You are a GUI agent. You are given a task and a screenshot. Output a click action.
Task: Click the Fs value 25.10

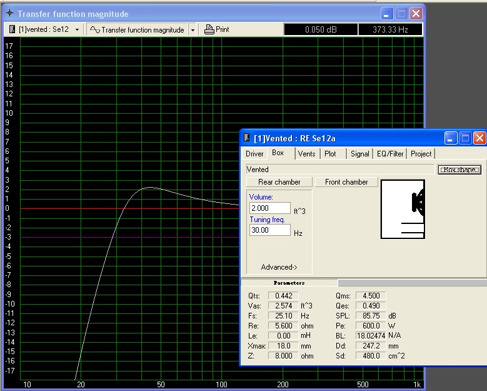pyautogui.click(x=284, y=316)
